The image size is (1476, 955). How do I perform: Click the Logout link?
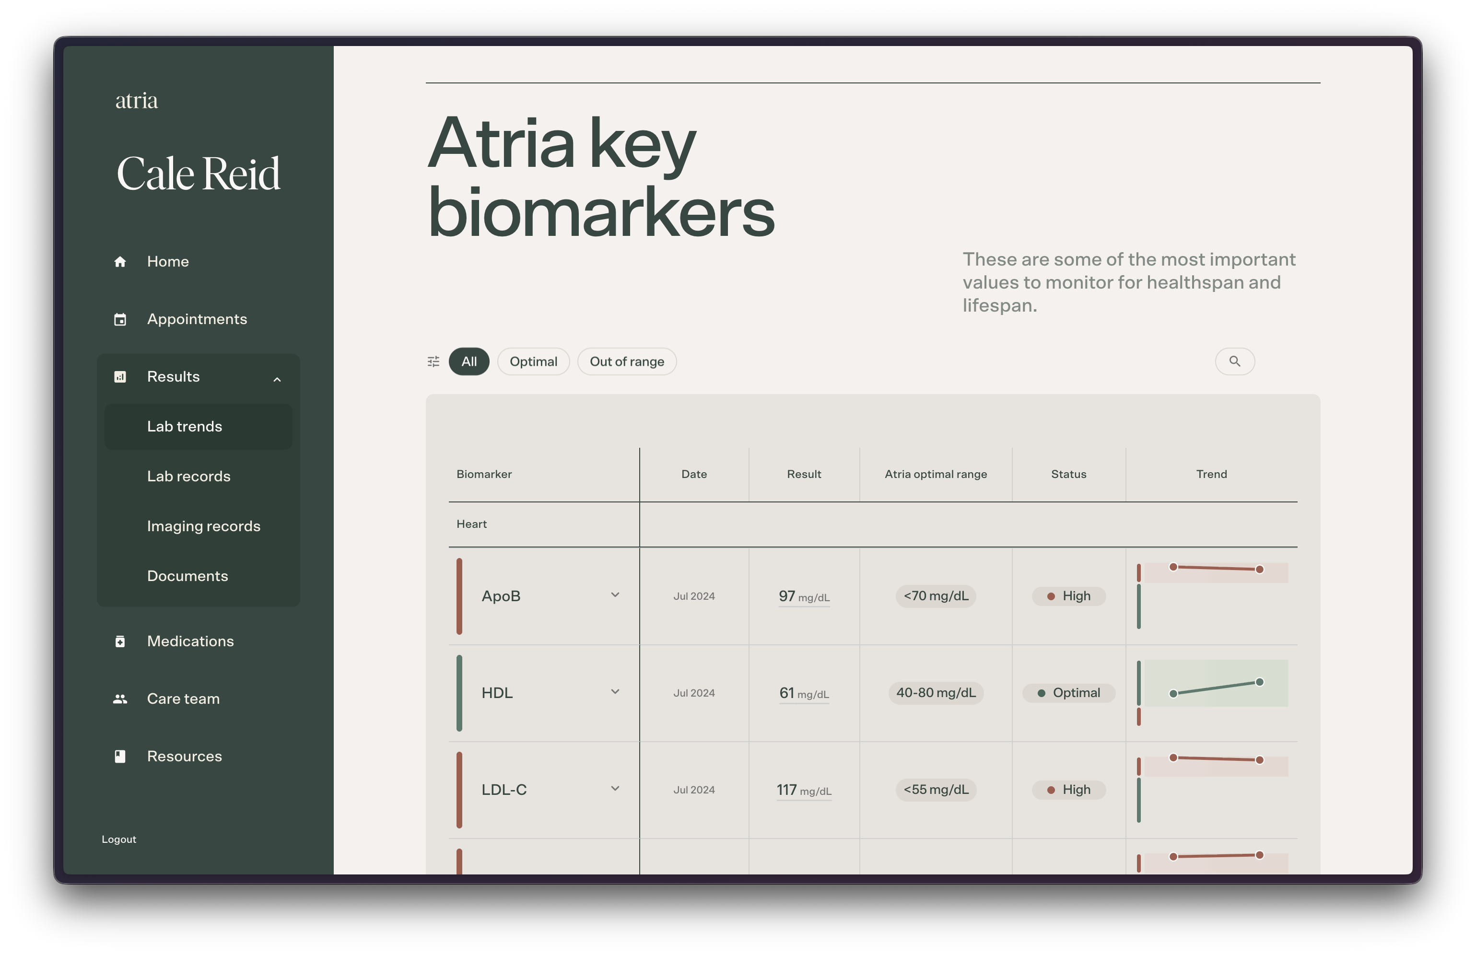point(118,839)
